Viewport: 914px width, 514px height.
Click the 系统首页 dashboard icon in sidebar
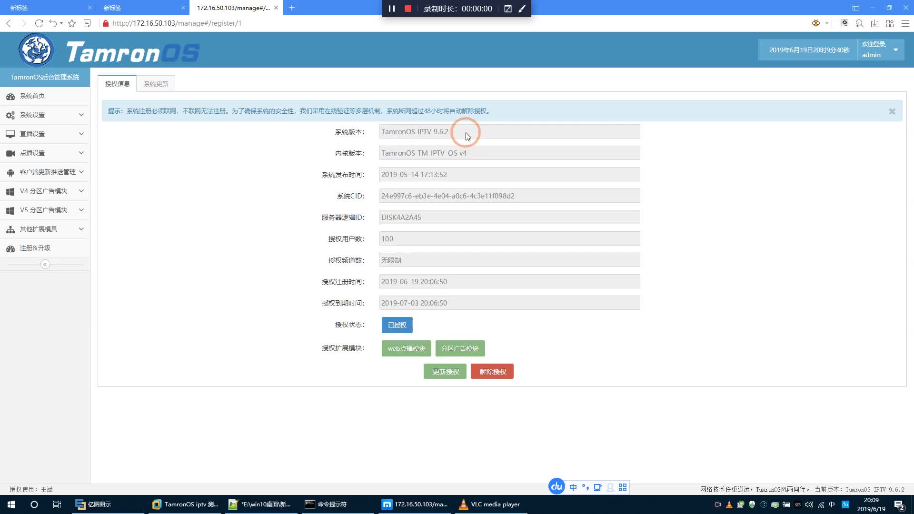pos(10,96)
